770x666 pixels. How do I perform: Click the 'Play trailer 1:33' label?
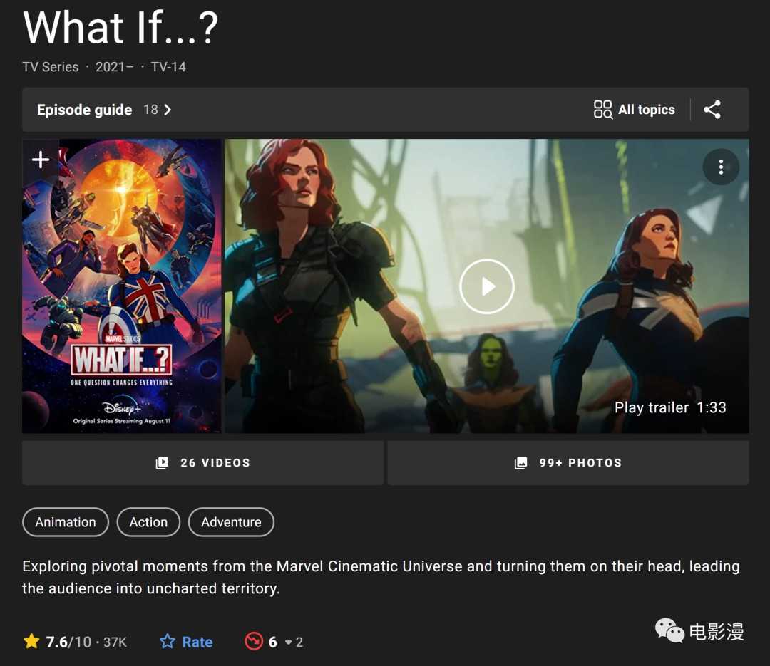coord(670,407)
